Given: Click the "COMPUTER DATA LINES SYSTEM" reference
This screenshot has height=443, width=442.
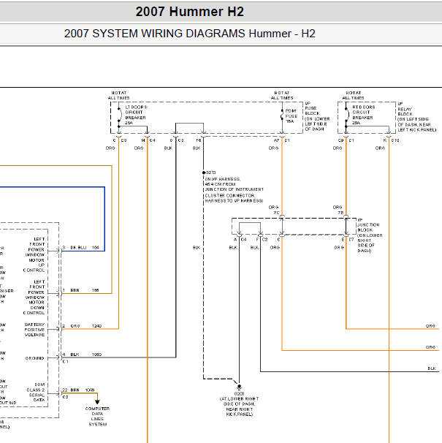Looking at the screenshot, I should pyautogui.click(x=97, y=417).
